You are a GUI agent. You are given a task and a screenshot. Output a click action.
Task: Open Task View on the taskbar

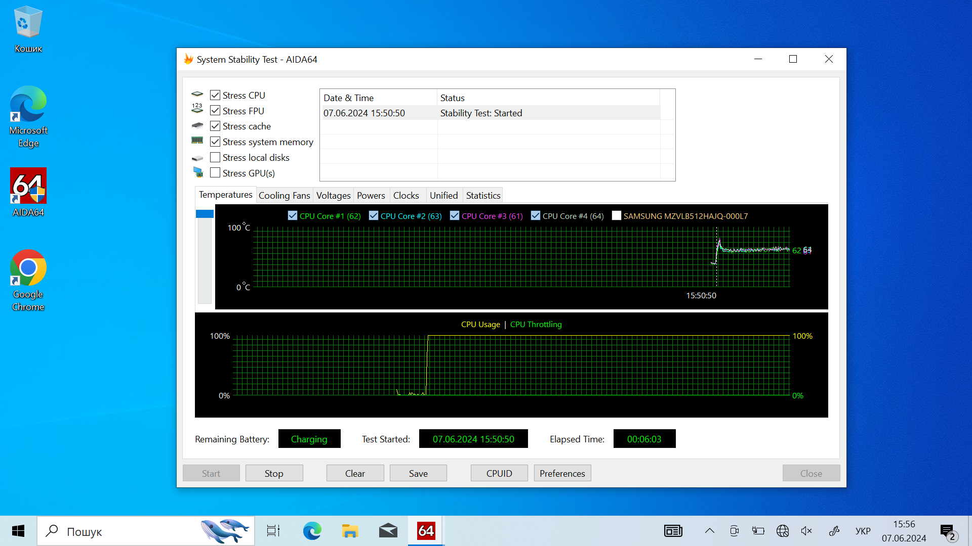[273, 531]
